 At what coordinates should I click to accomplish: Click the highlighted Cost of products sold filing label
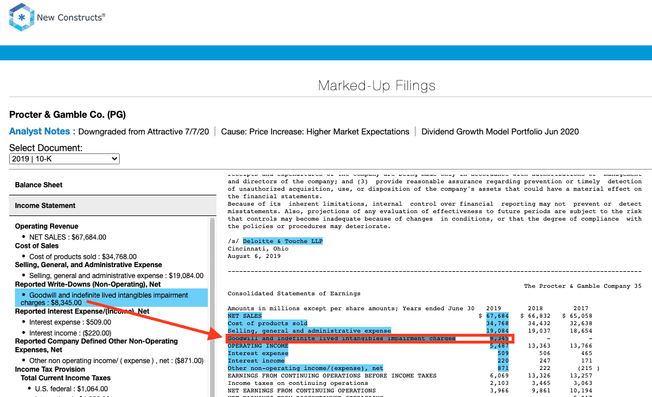pos(268,323)
